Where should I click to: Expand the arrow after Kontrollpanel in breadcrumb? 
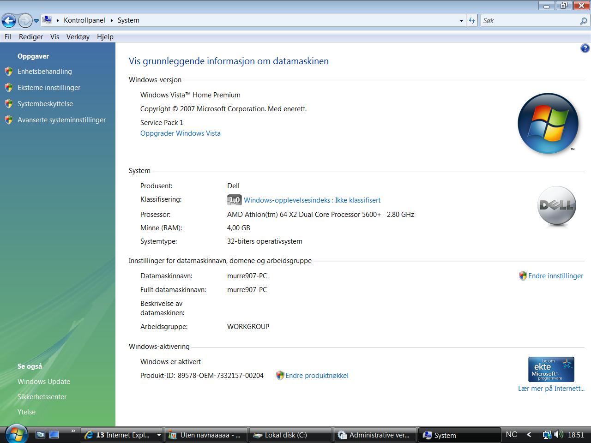112,20
